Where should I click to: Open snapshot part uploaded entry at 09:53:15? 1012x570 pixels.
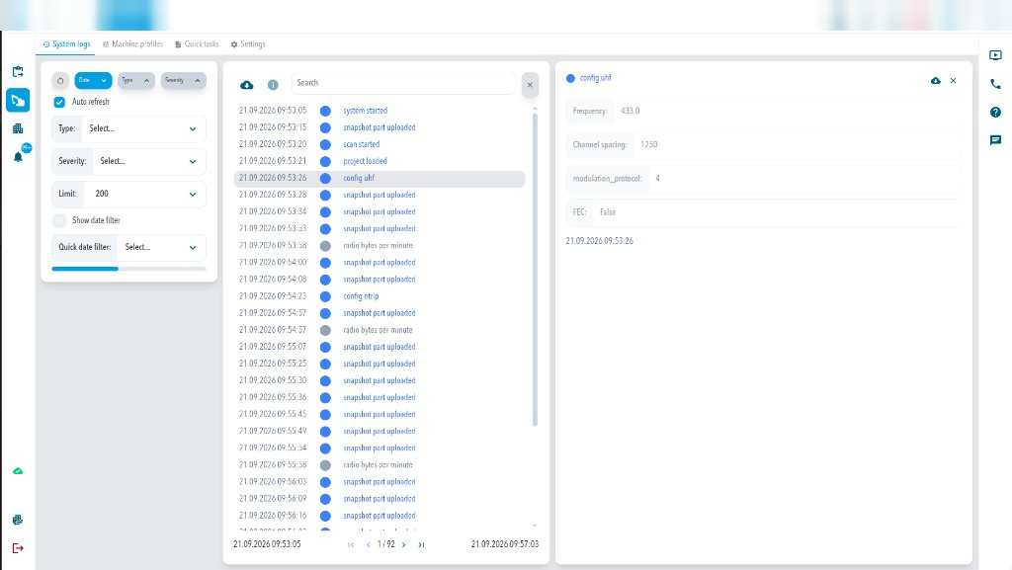(x=379, y=127)
